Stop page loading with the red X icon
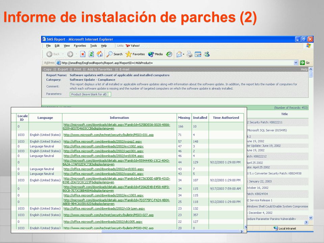Screen dimensions: 324x243 point(83,54)
